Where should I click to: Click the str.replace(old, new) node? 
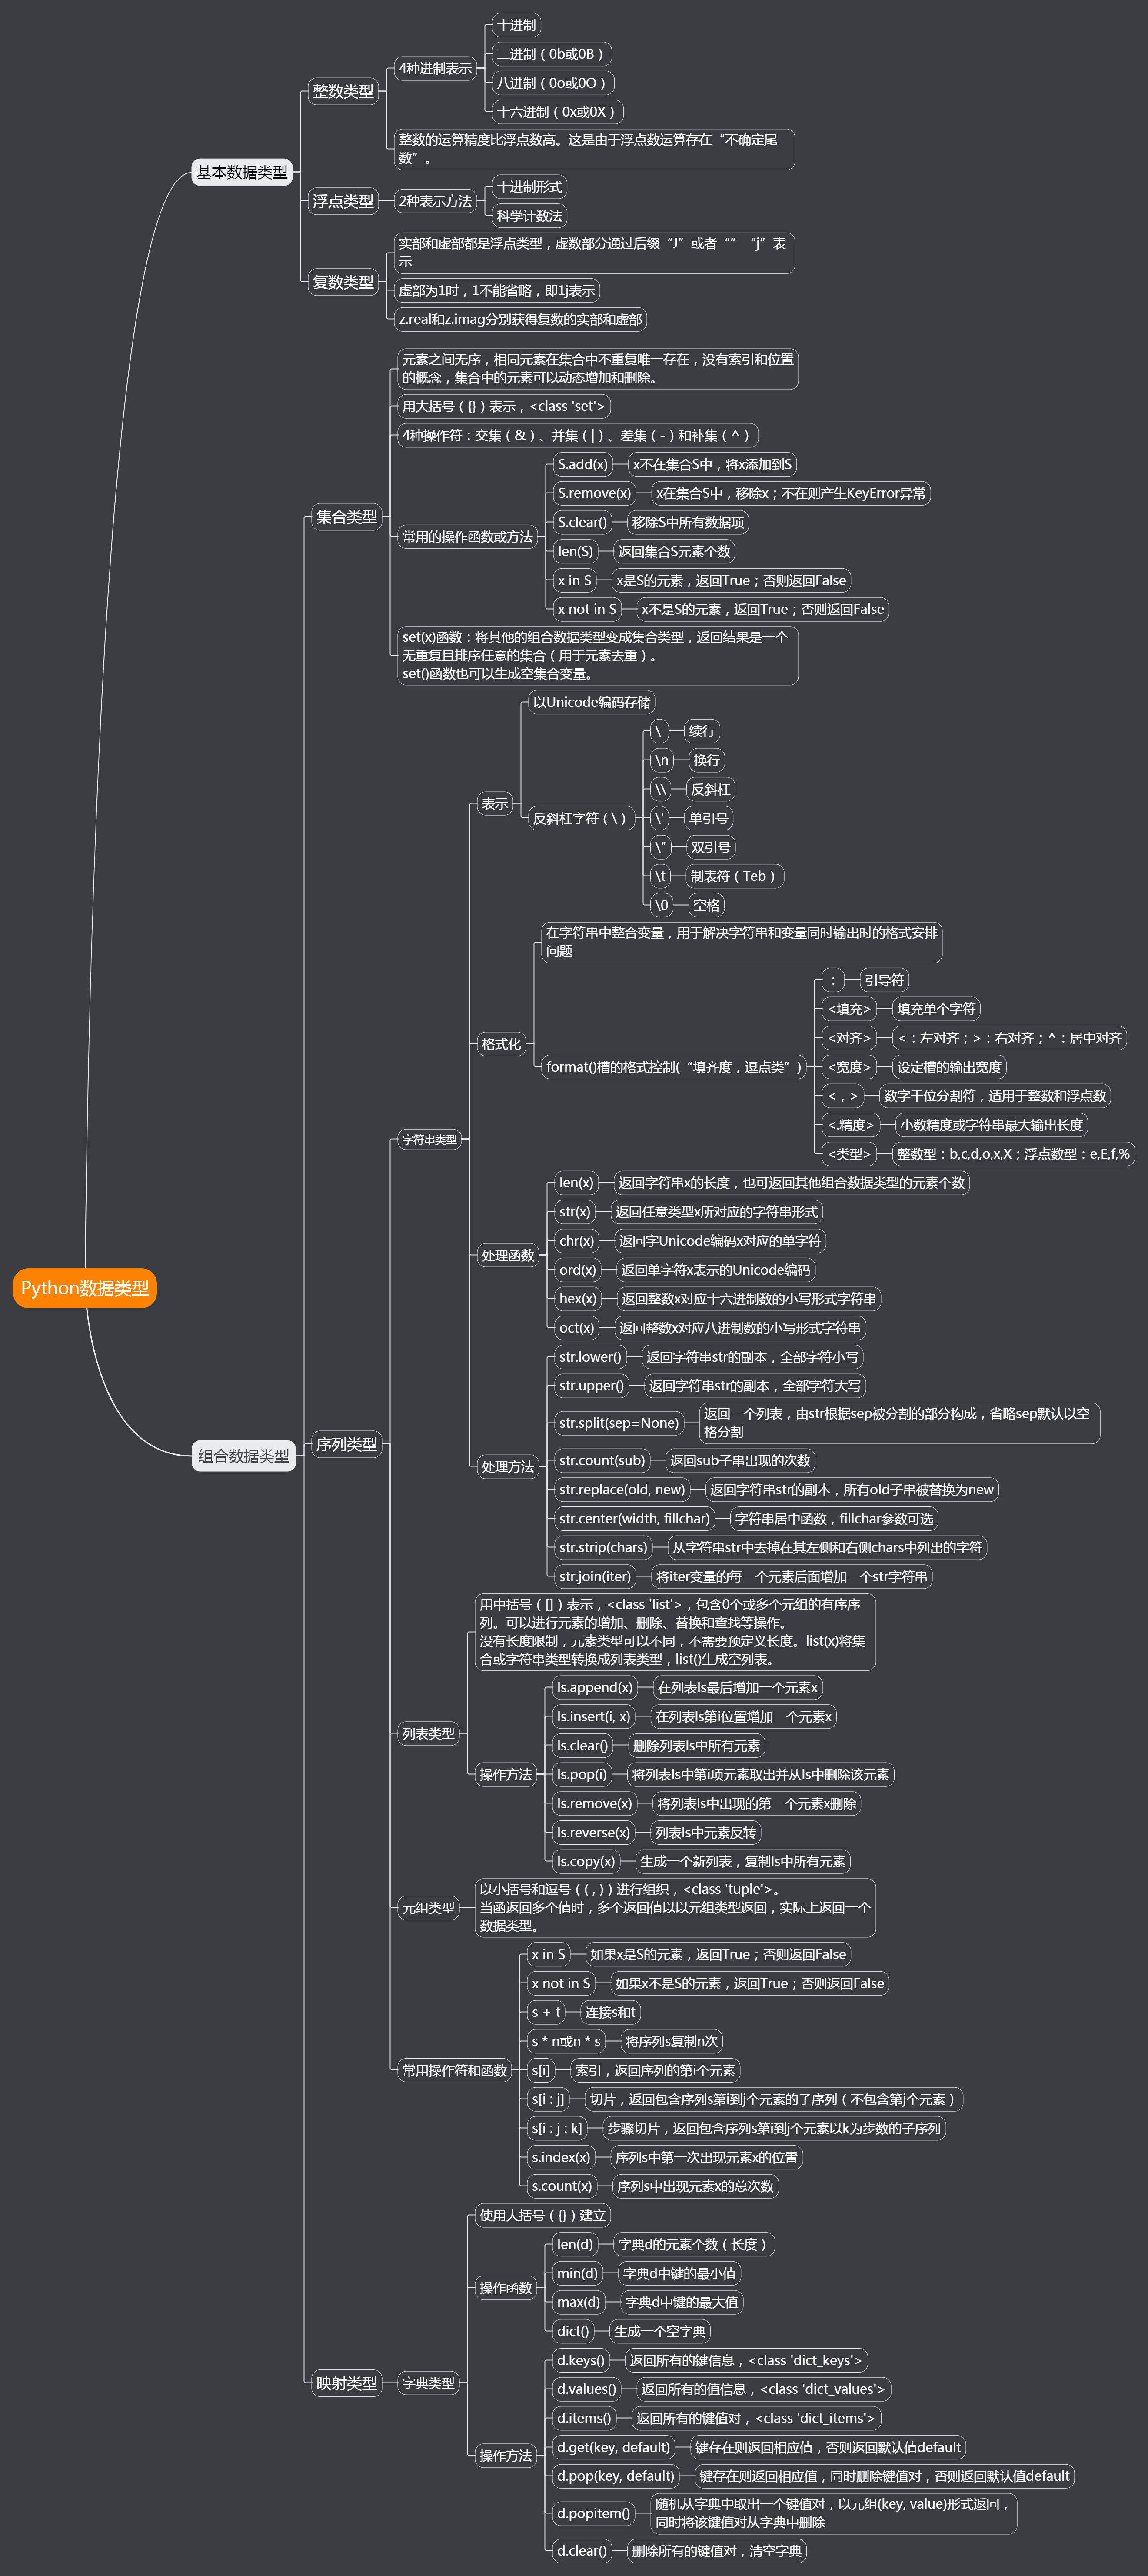623,1489
